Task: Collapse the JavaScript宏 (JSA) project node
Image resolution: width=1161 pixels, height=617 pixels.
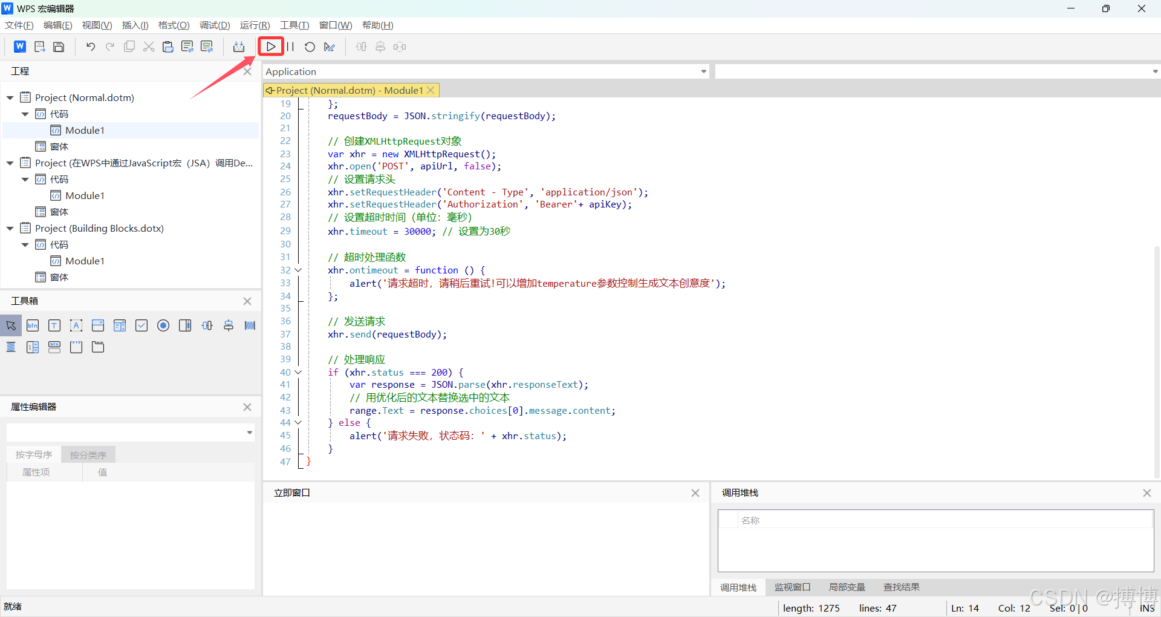Action: pyautogui.click(x=10, y=163)
